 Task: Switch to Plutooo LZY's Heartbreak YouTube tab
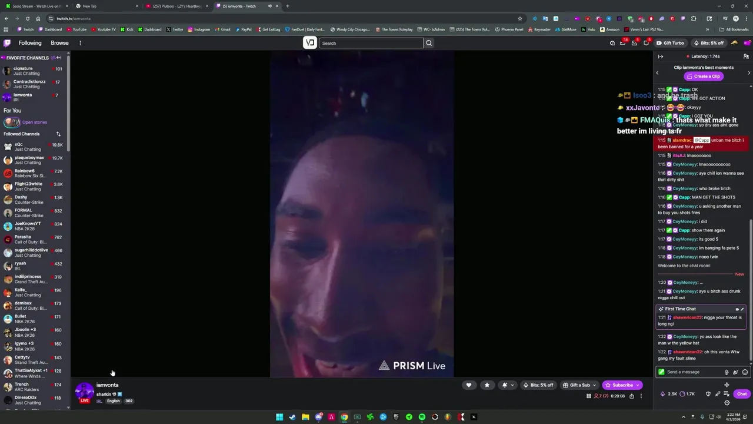[176, 6]
